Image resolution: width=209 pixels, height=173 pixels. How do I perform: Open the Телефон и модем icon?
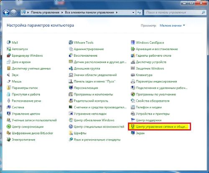(133, 107)
